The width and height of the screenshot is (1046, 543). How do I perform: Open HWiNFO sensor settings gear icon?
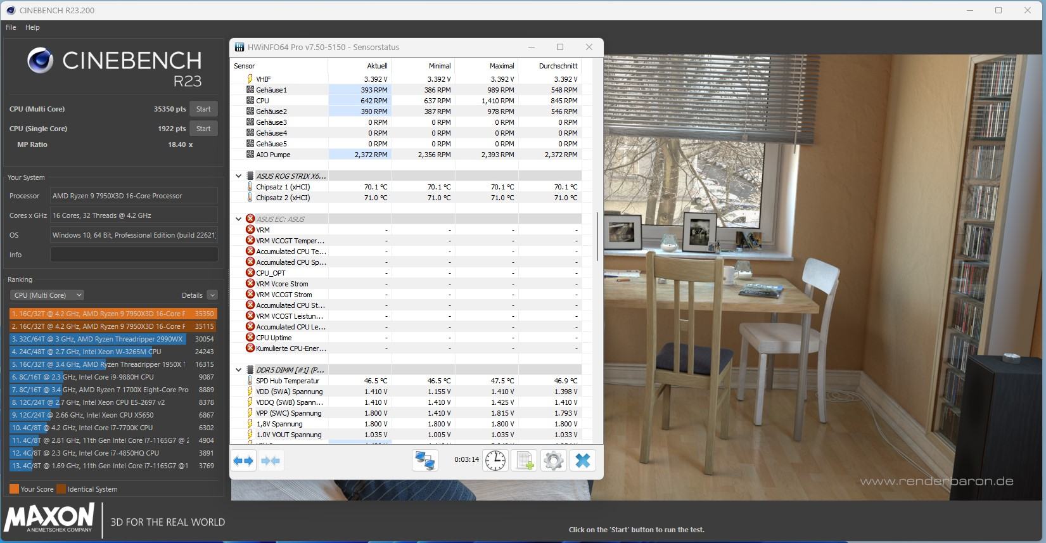[x=553, y=461]
